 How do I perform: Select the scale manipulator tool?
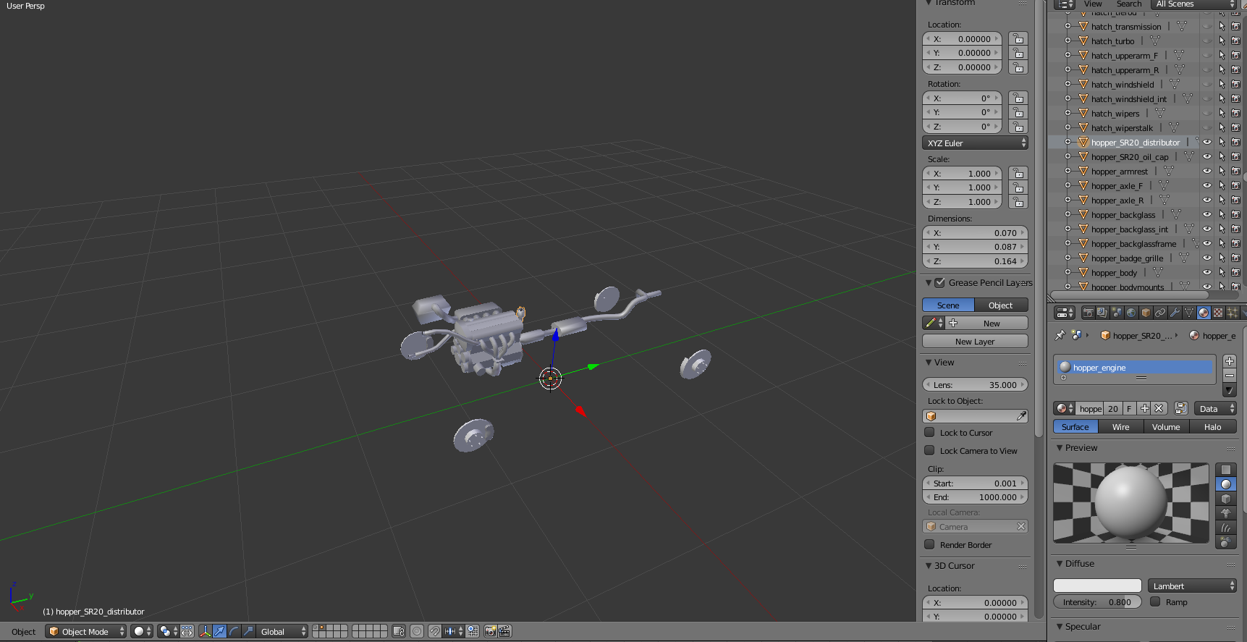(x=248, y=631)
